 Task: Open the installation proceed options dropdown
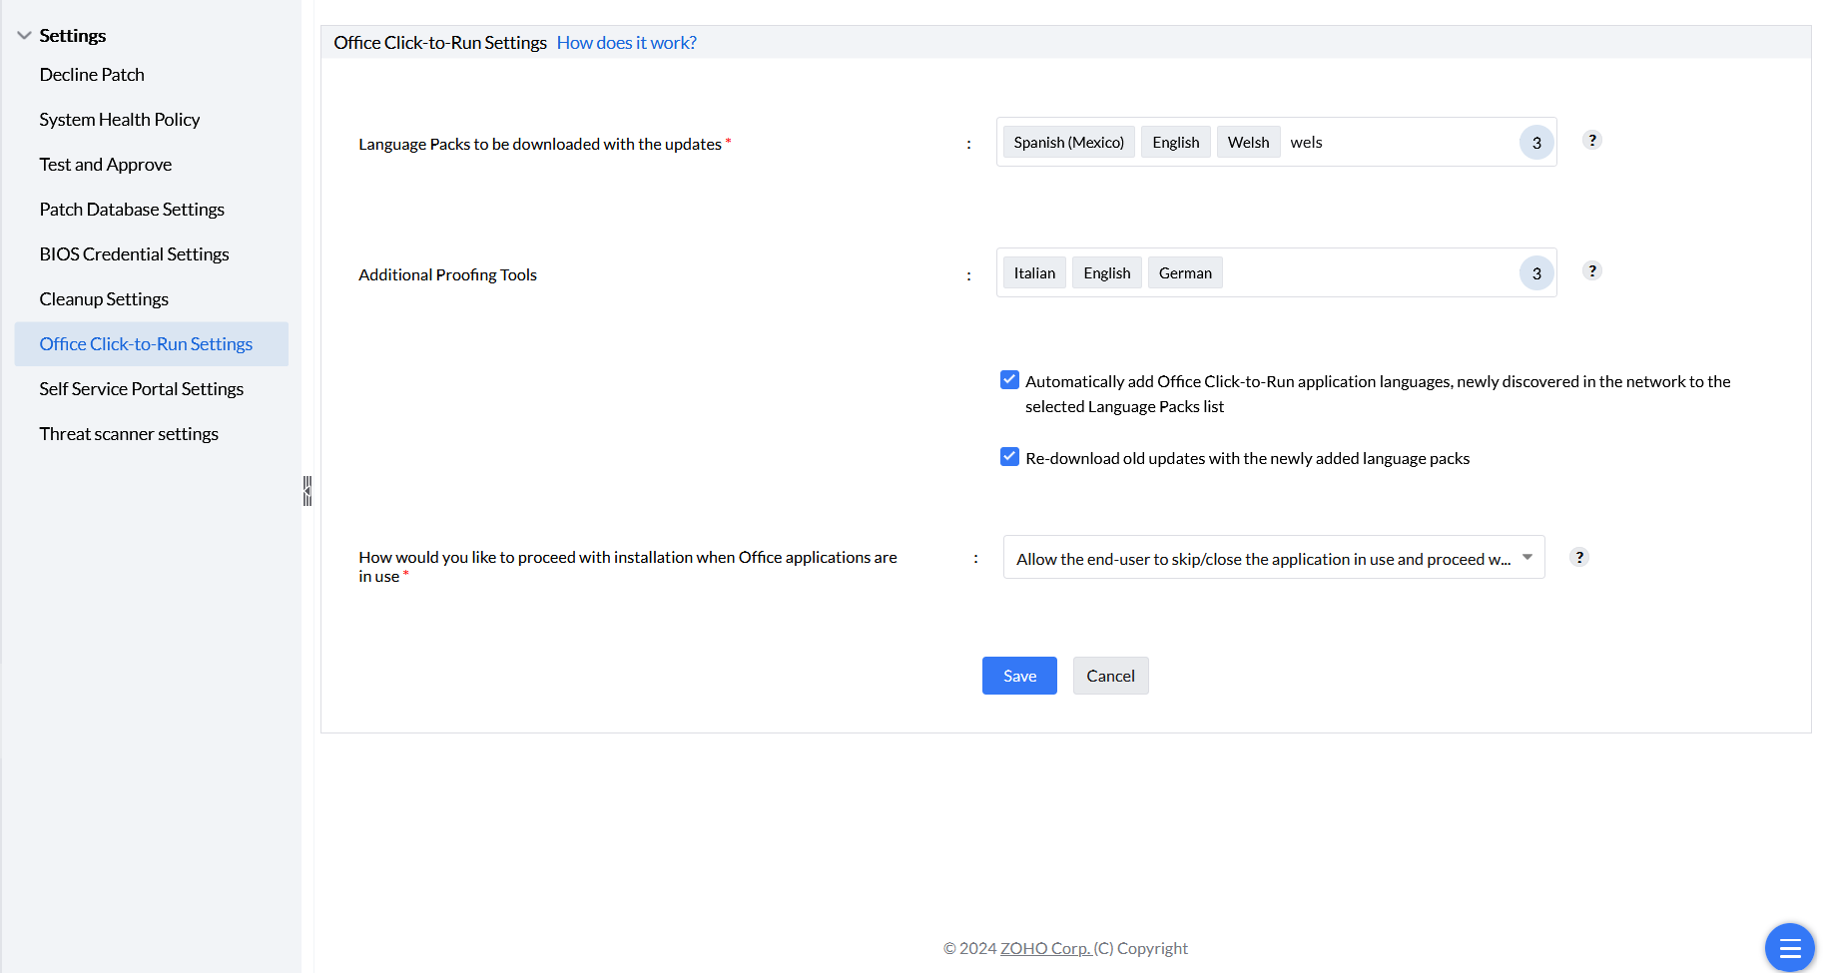click(x=1526, y=557)
